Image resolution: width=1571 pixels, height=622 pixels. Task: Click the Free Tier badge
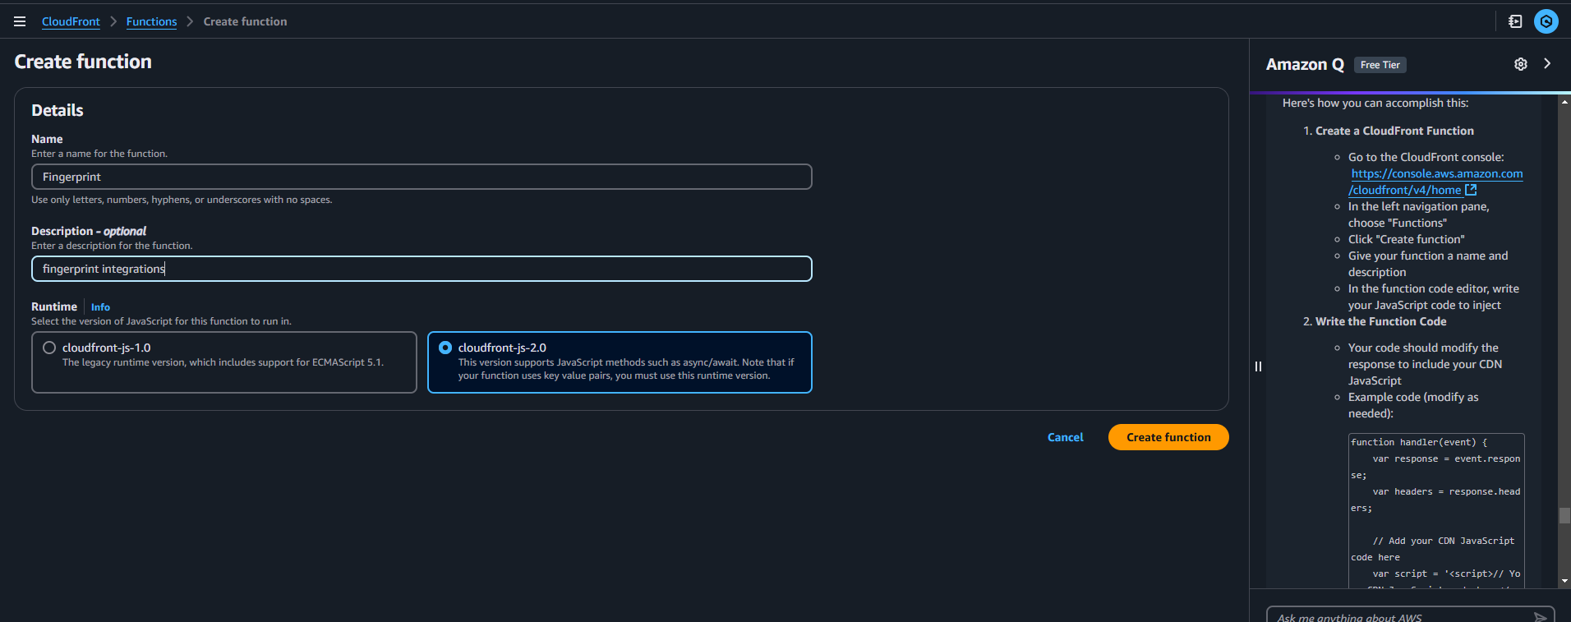1380,65
